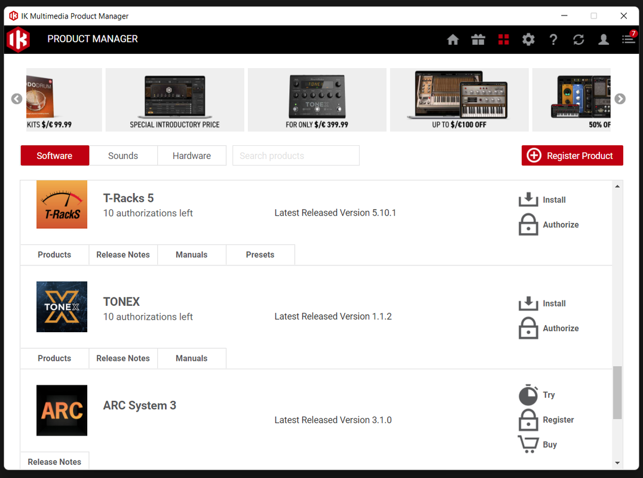The image size is (643, 478).
Task: Click the TONEX Install download icon
Action: (x=528, y=304)
